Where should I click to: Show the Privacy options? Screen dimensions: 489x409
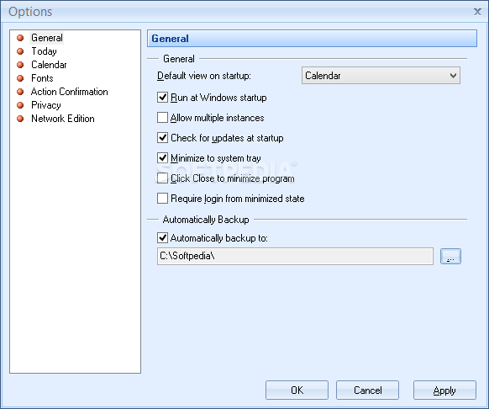point(46,105)
